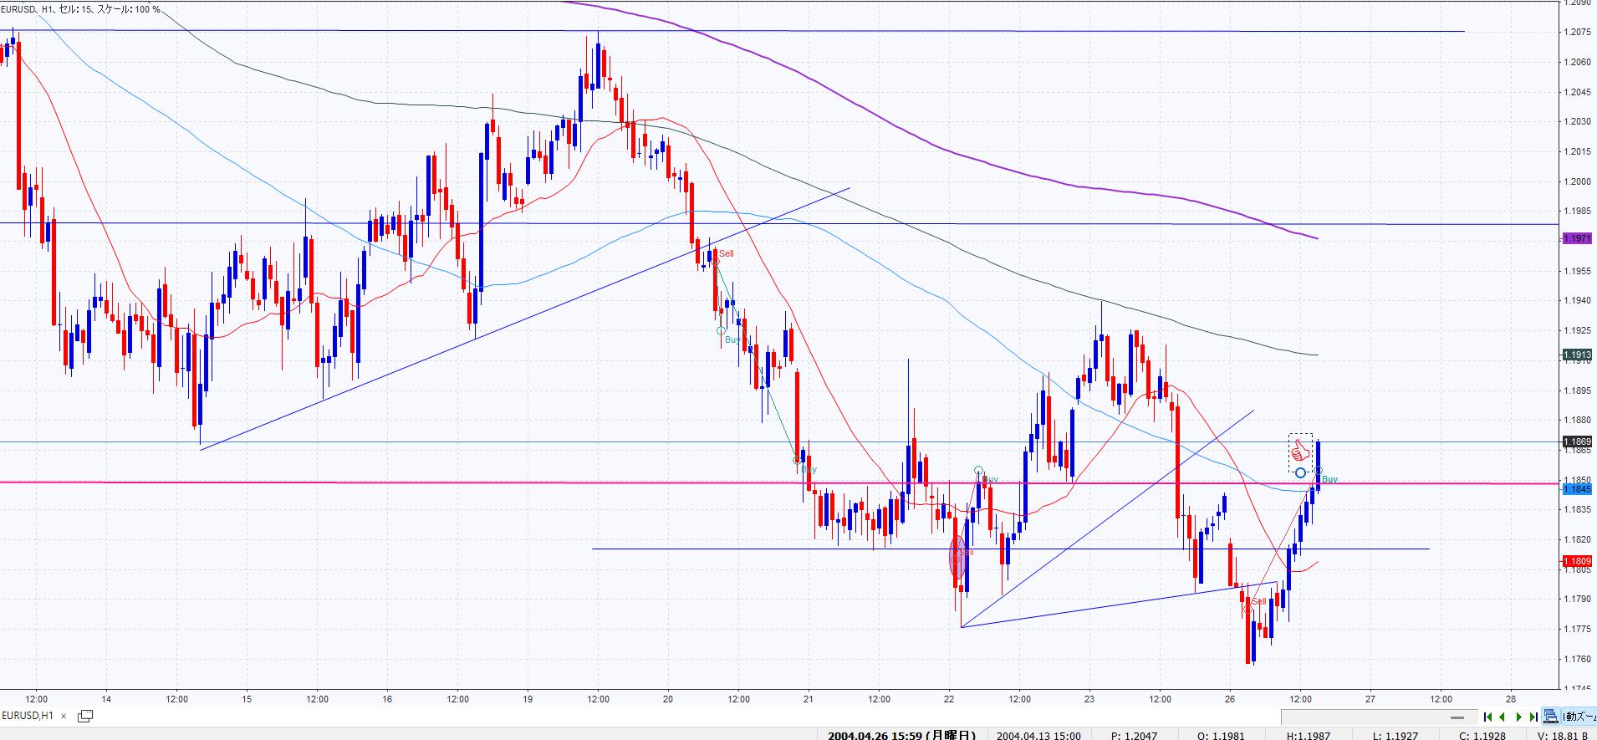Click the blue 1.1845 price label

click(1576, 489)
